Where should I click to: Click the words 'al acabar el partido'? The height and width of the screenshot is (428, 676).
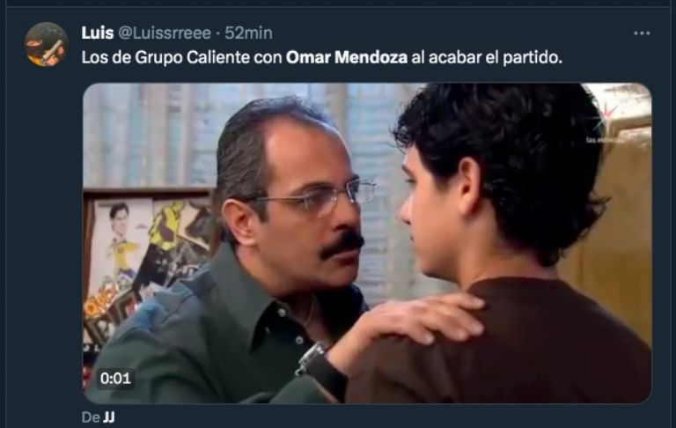(x=487, y=57)
